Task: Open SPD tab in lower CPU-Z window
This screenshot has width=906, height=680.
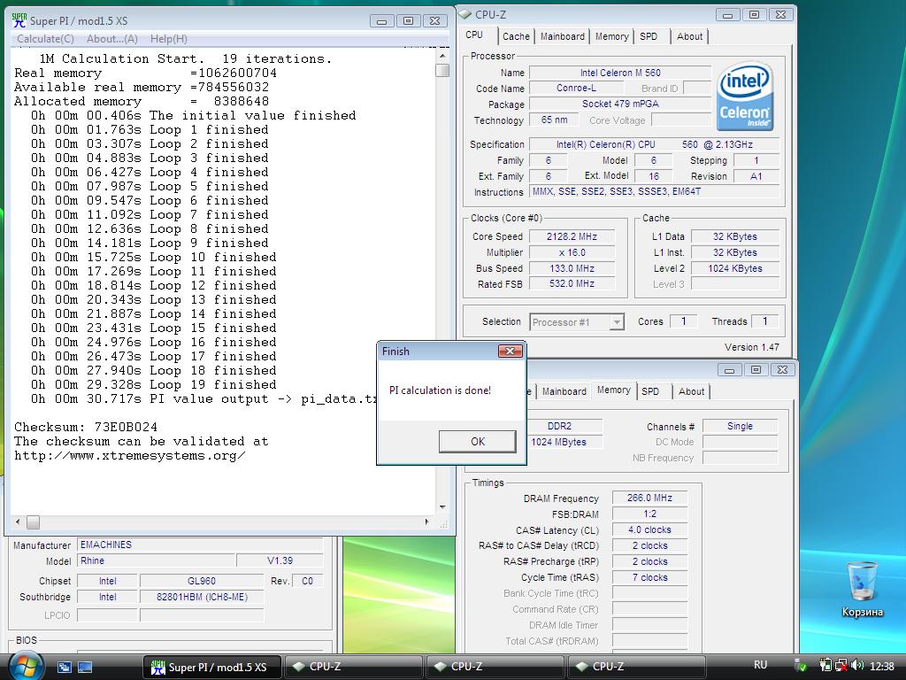Action: [x=650, y=391]
